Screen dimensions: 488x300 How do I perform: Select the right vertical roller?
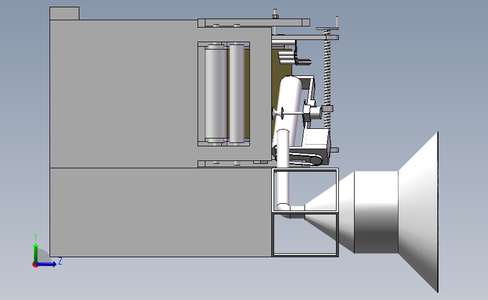click(237, 93)
